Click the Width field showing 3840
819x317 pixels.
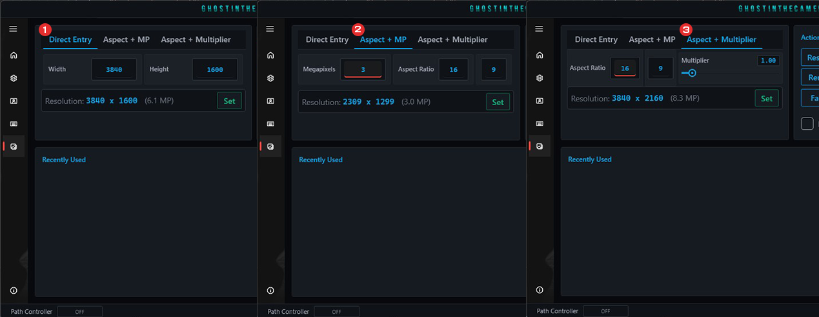114,70
